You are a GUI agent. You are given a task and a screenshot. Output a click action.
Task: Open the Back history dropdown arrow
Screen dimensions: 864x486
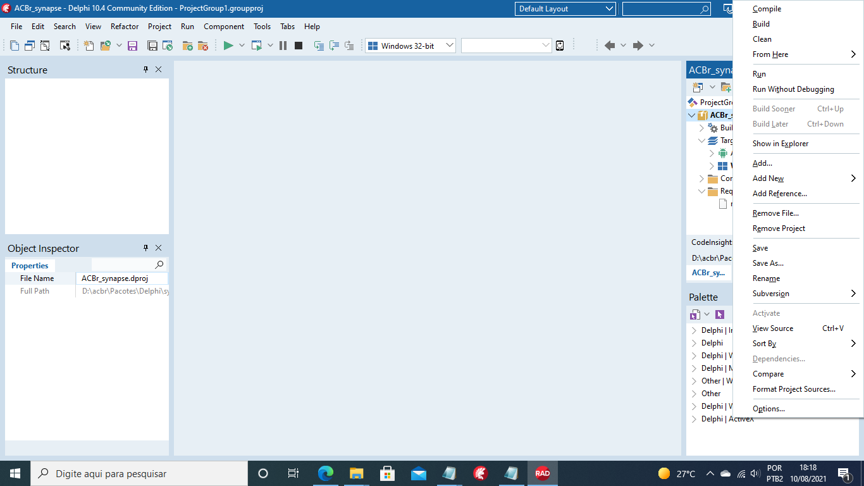tap(623, 46)
